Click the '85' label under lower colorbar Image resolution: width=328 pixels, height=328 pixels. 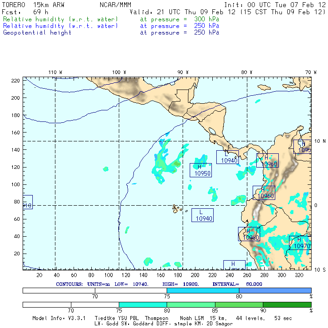[215, 311]
